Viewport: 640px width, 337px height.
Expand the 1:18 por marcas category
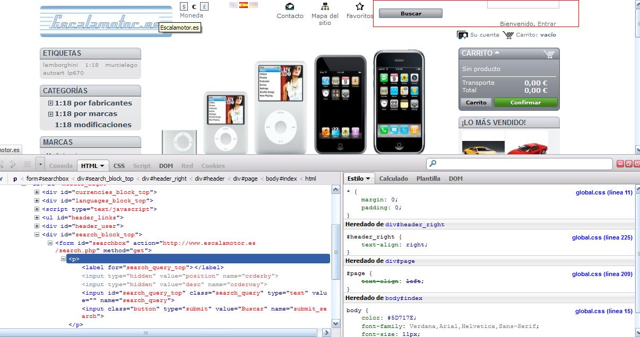[50, 114]
